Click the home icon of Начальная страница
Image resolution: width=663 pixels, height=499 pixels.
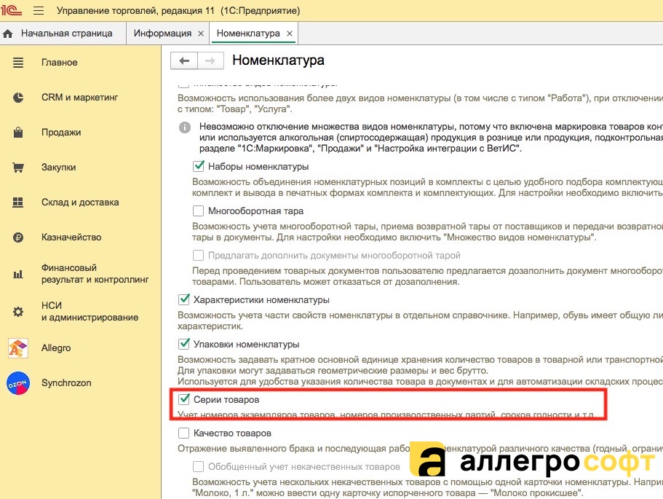[9, 34]
